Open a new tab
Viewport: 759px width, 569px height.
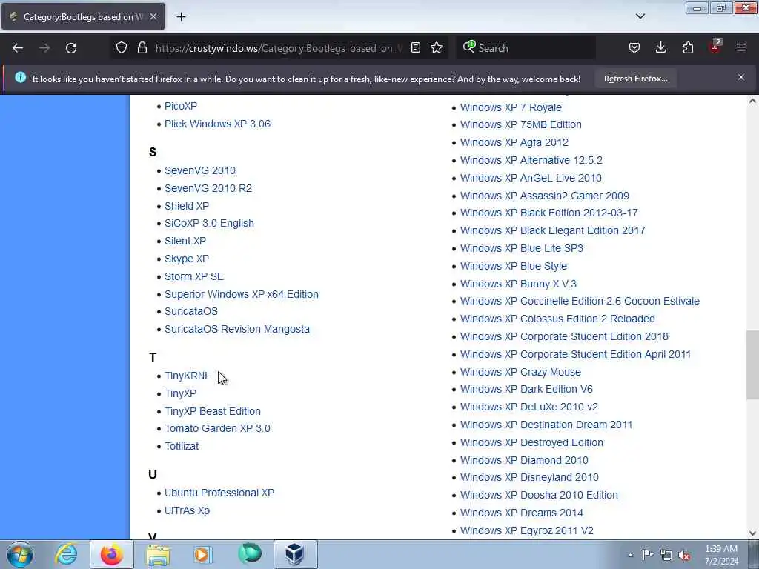[181, 17]
